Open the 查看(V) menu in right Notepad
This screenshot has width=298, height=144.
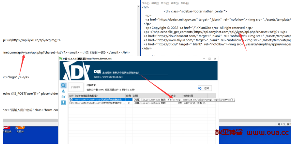coord(175,3)
